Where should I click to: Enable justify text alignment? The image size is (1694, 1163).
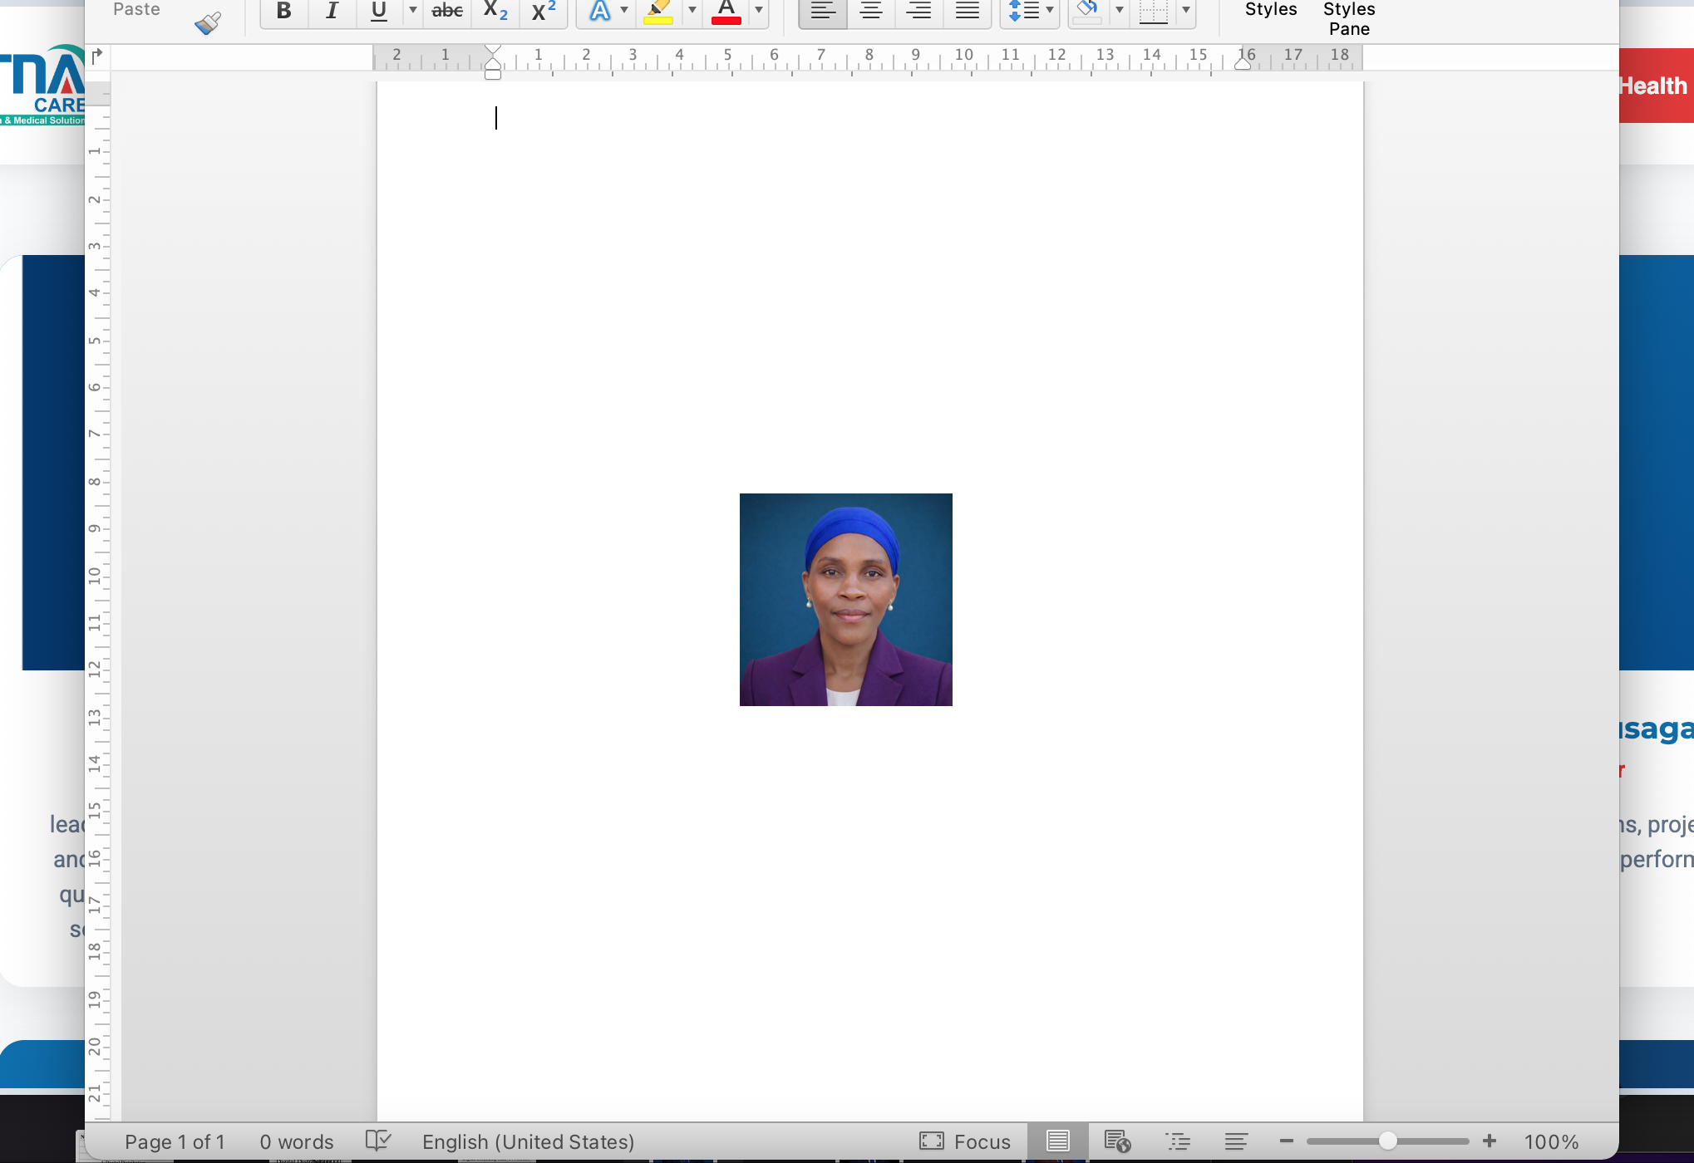point(967,11)
